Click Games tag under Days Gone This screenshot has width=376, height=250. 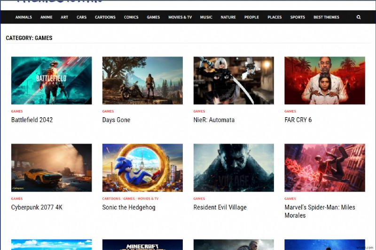[108, 111]
